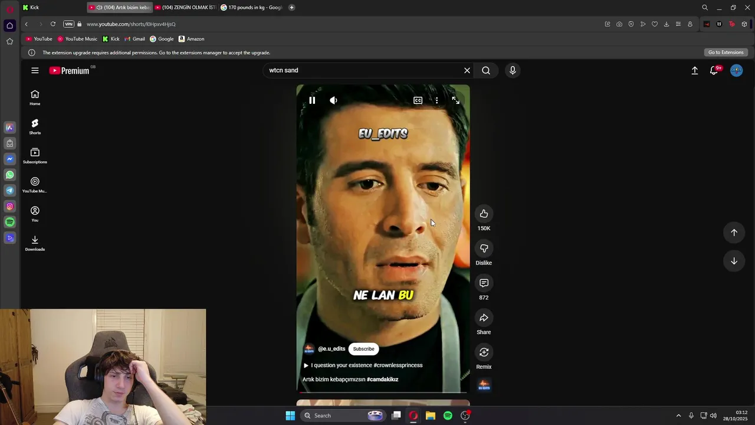Click the YouTube Shorts URL in address bar

tap(131, 24)
